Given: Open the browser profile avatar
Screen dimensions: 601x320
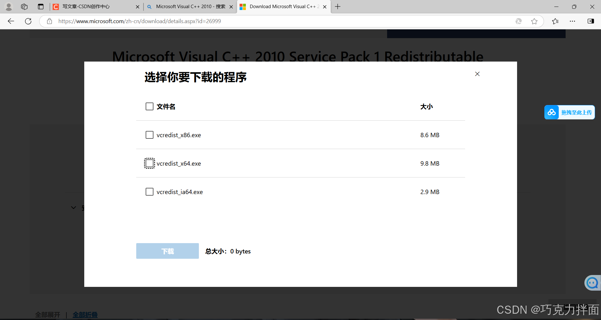Looking at the screenshot, I should pyautogui.click(x=9, y=7).
